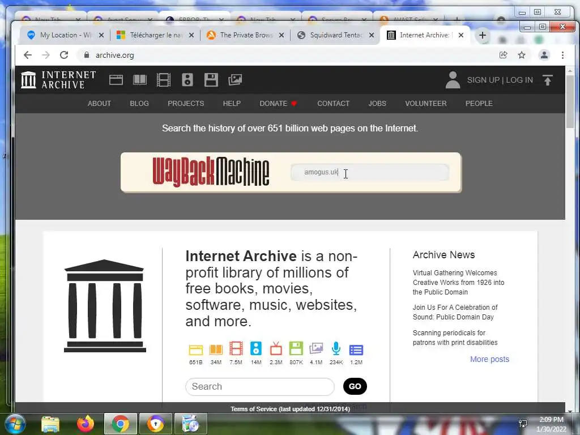Reload the archive.org page
Viewport: 580px width, 435px height.
click(64, 55)
